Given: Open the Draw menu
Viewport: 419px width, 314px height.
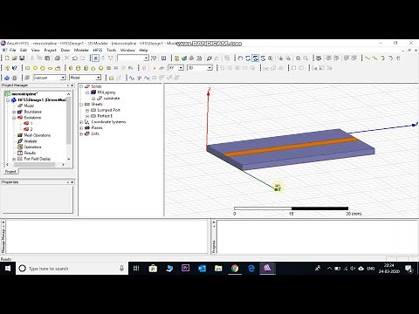Looking at the screenshot, I should point(65,51).
